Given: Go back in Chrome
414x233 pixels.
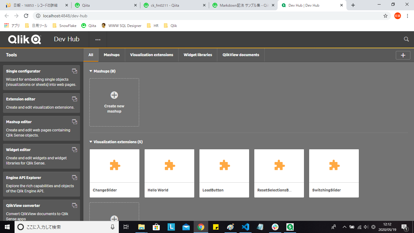Looking at the screenshot, I should pos(7,16).
